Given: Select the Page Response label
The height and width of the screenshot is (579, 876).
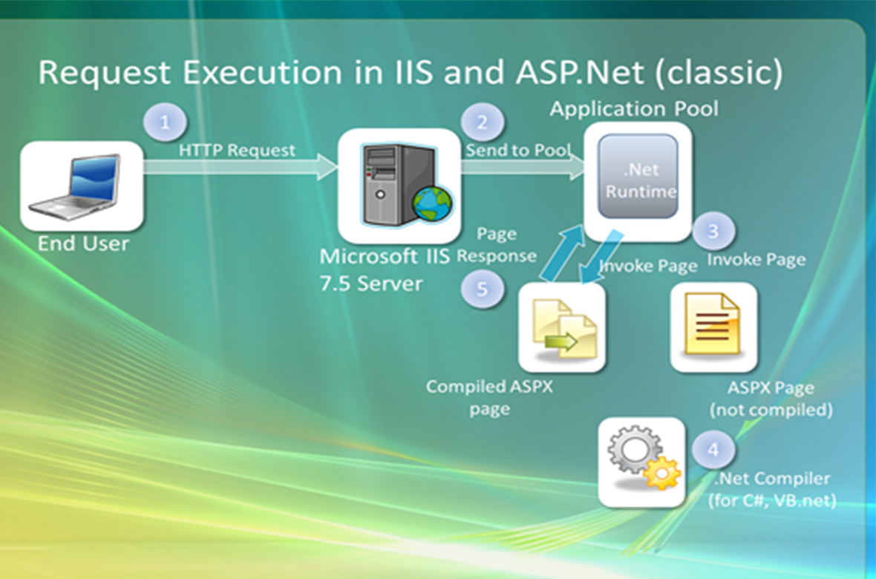Looking at the screenshot, I should click(x=496, y=245).
